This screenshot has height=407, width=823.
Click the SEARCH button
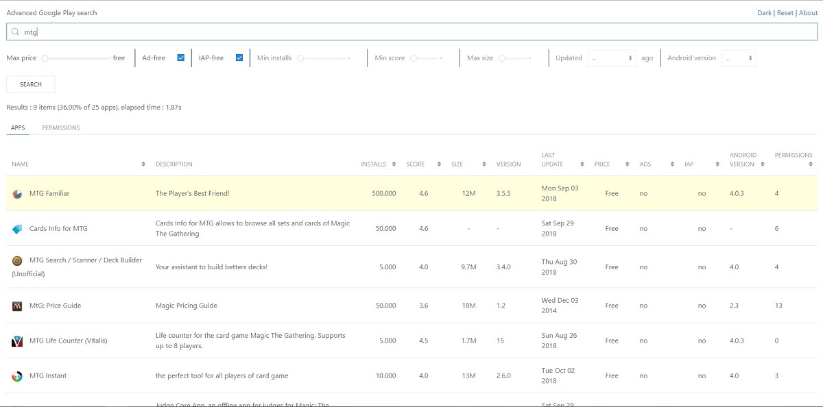31,84
